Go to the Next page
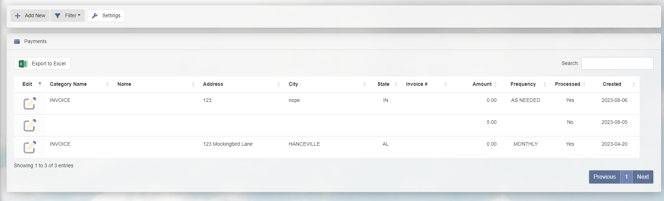The width and height of the screenshot is (664, 201). [x=643, y=177]
